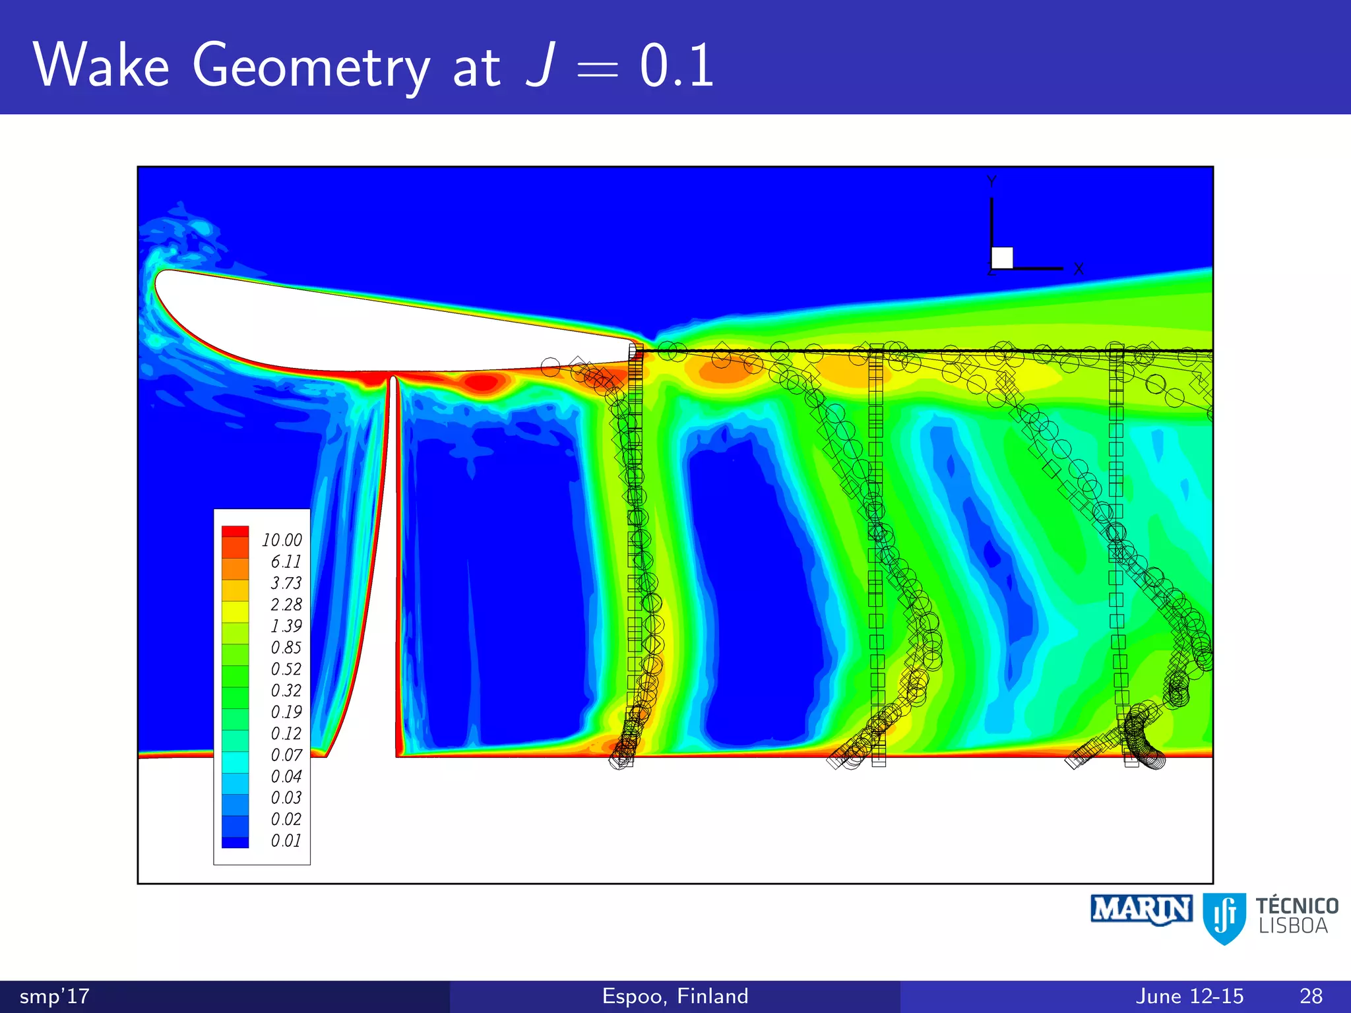1351x1013 pixels.
Task: Click the X axis label
Action: point(1078,269)
